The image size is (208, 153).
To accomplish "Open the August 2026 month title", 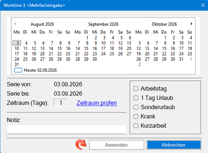I will [x=42, y=24].
